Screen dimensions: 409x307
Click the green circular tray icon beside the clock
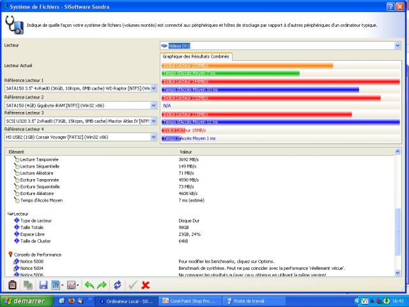(x=387, y=301)
